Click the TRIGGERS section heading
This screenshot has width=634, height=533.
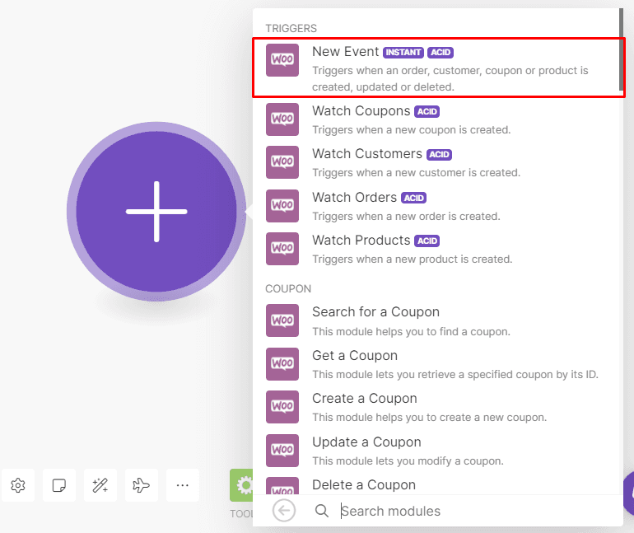[x=291, y=28]
